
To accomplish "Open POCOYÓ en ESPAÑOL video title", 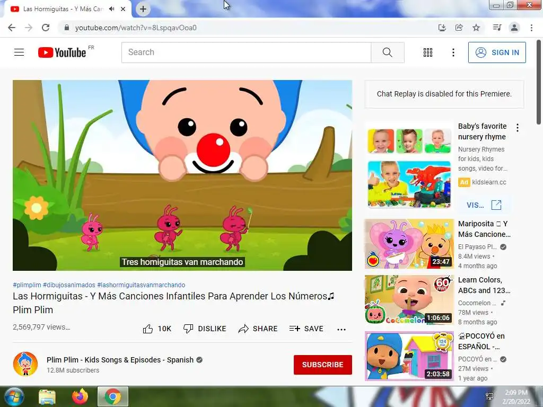I will 481,341.
